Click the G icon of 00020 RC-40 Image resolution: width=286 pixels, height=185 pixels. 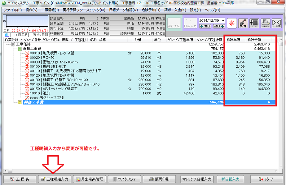pos(27,58)
